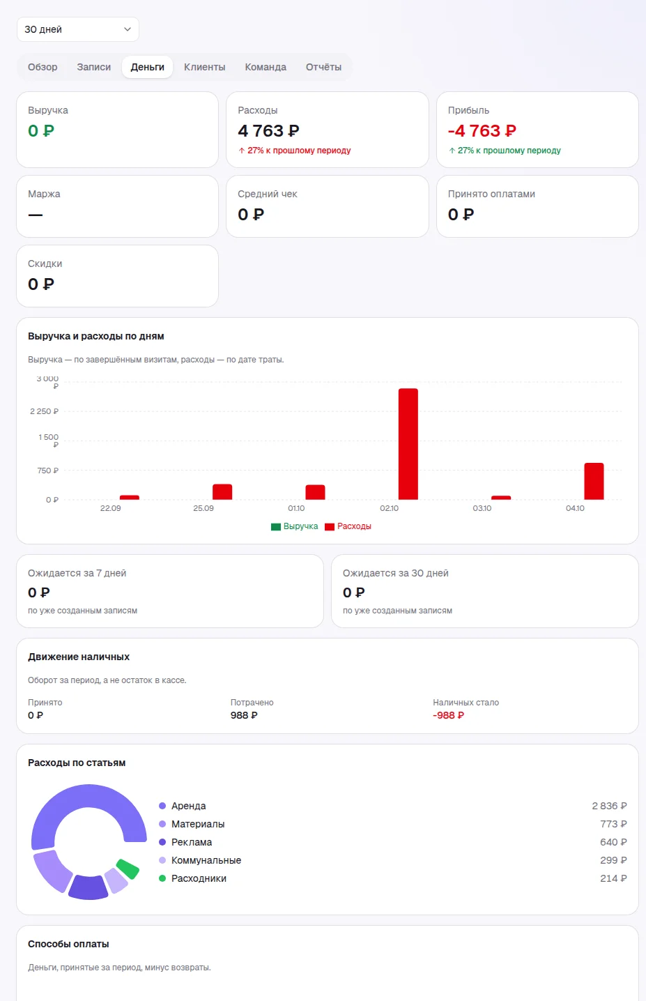Screen dimensions: 646x1001
Task: Click the "Способы оплаты" heading
Action: coord(68,944)
